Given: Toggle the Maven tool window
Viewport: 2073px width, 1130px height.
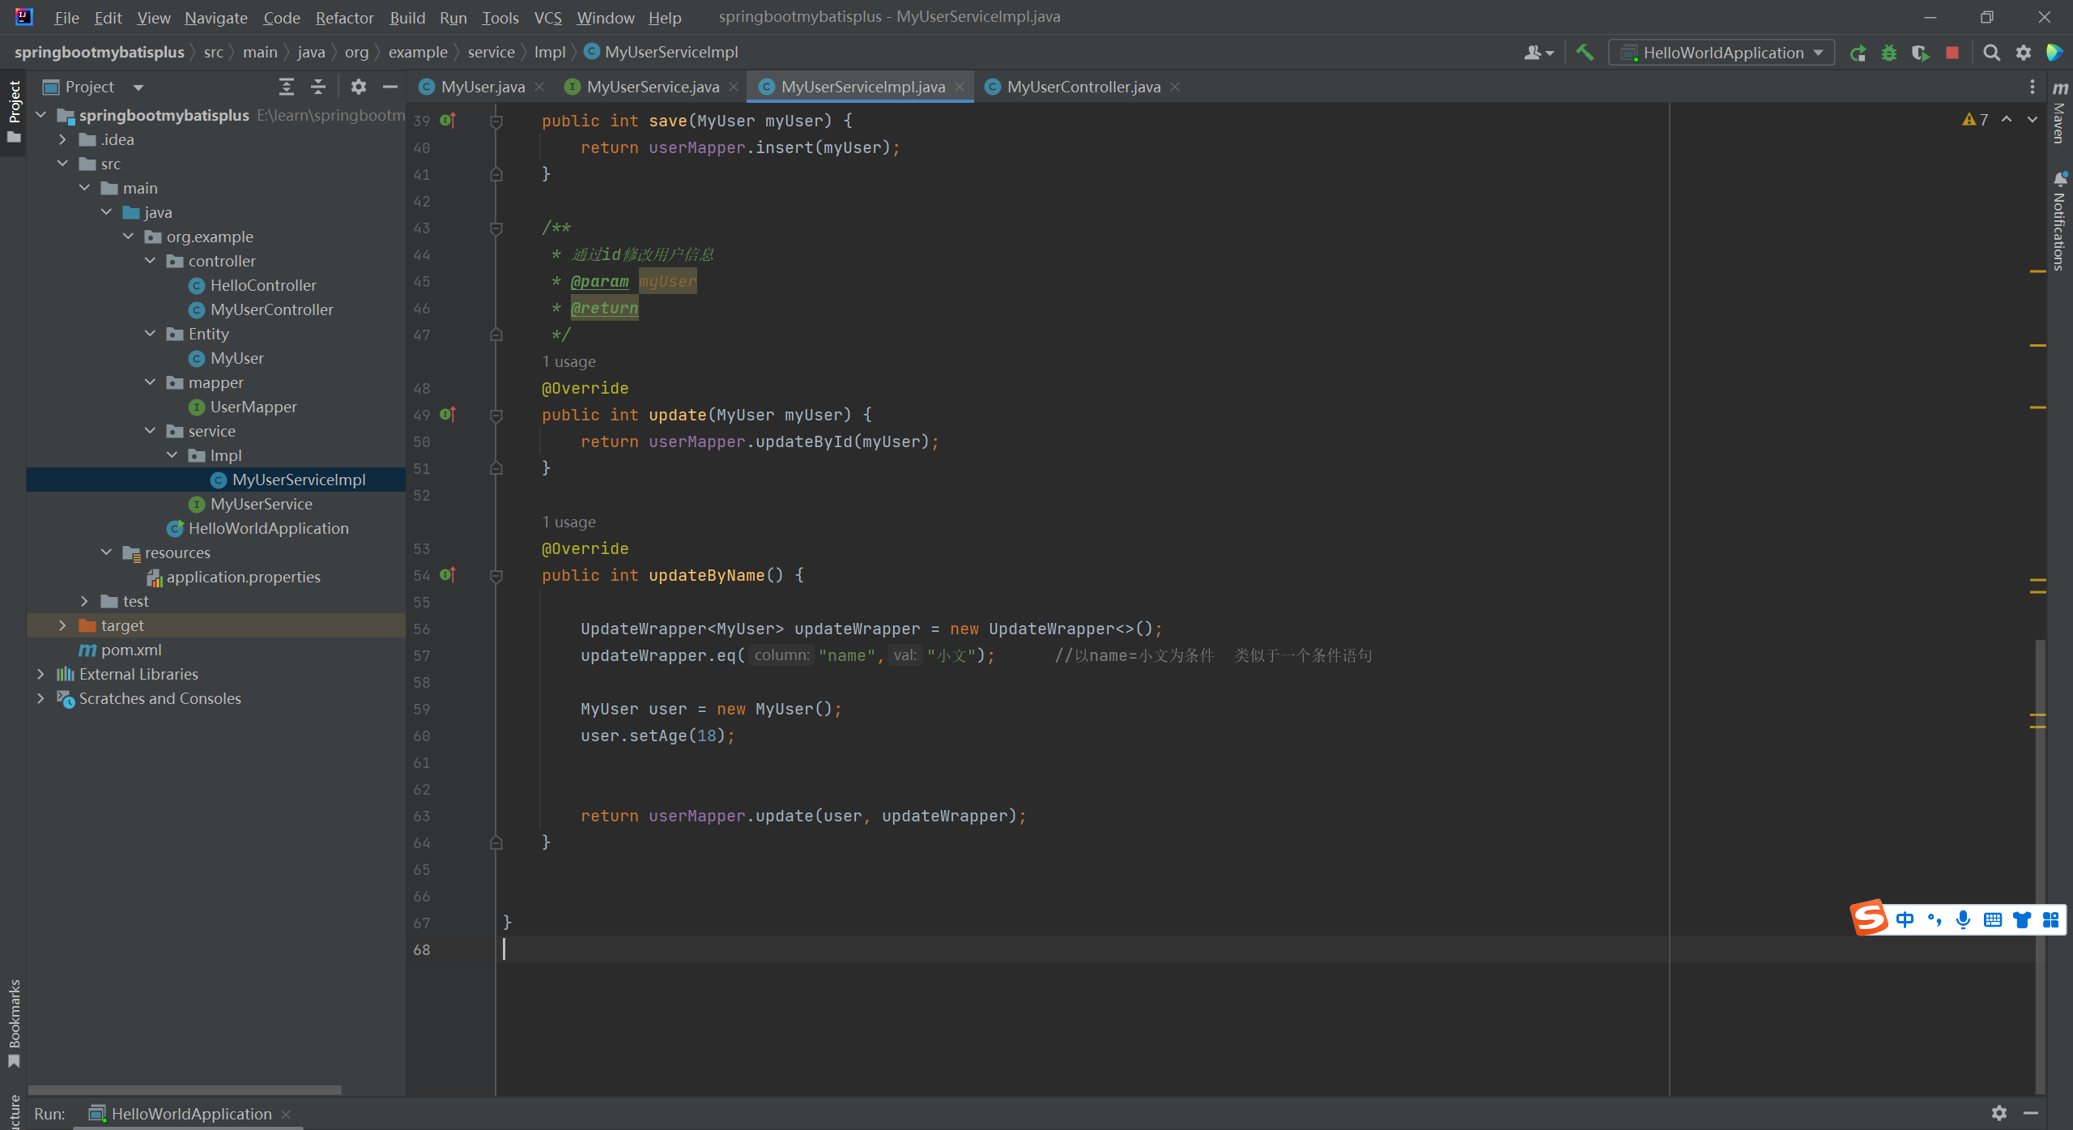Looking at the screenshot, I should coord(2059,113).
